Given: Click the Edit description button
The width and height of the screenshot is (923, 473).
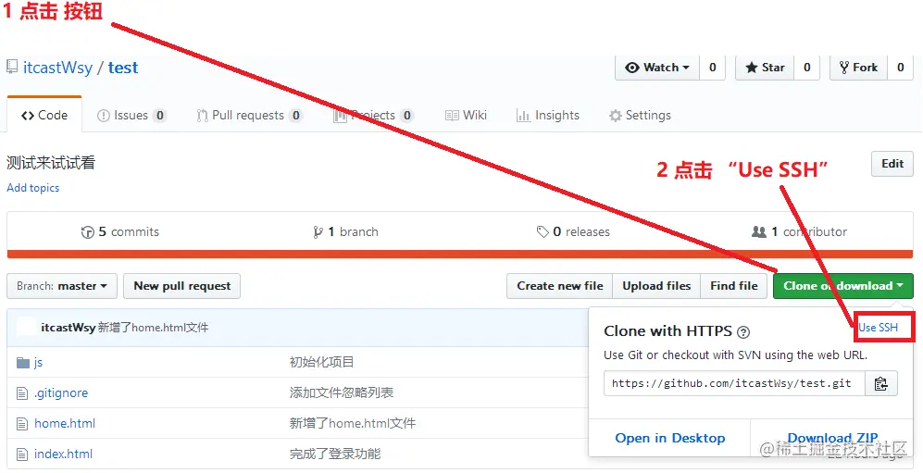Looking at the screenshot, I should (892, 164).
